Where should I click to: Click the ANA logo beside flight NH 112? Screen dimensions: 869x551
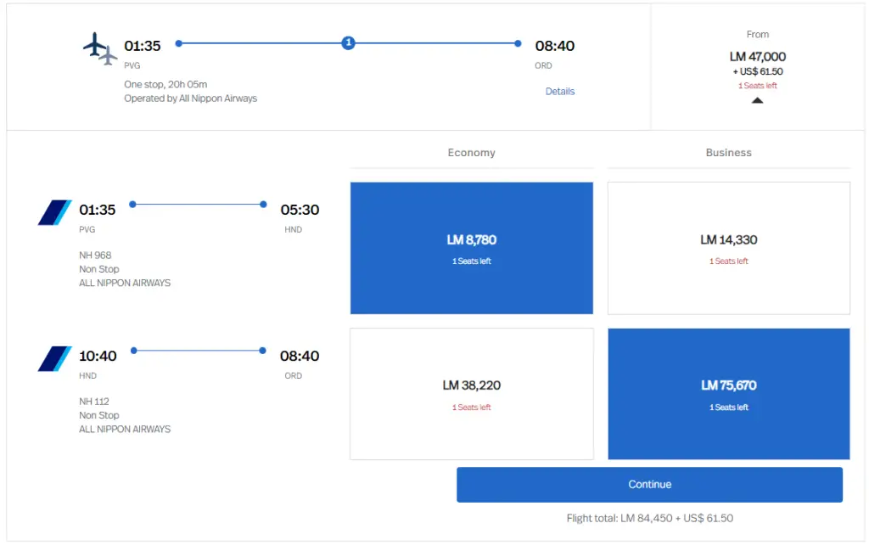coord(55,358)
